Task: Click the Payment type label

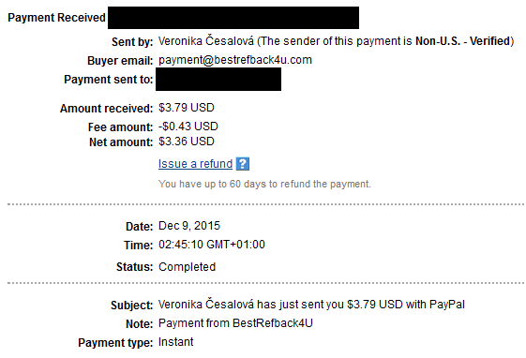Action: 115,343
